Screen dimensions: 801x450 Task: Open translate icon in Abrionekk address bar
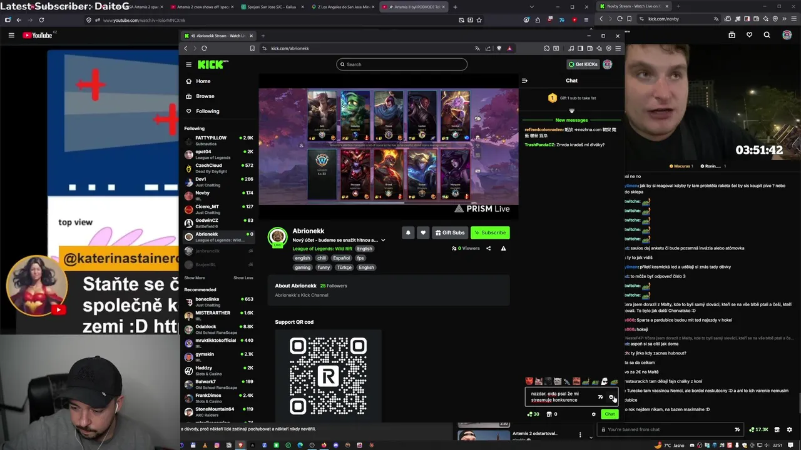pos(477,48)
